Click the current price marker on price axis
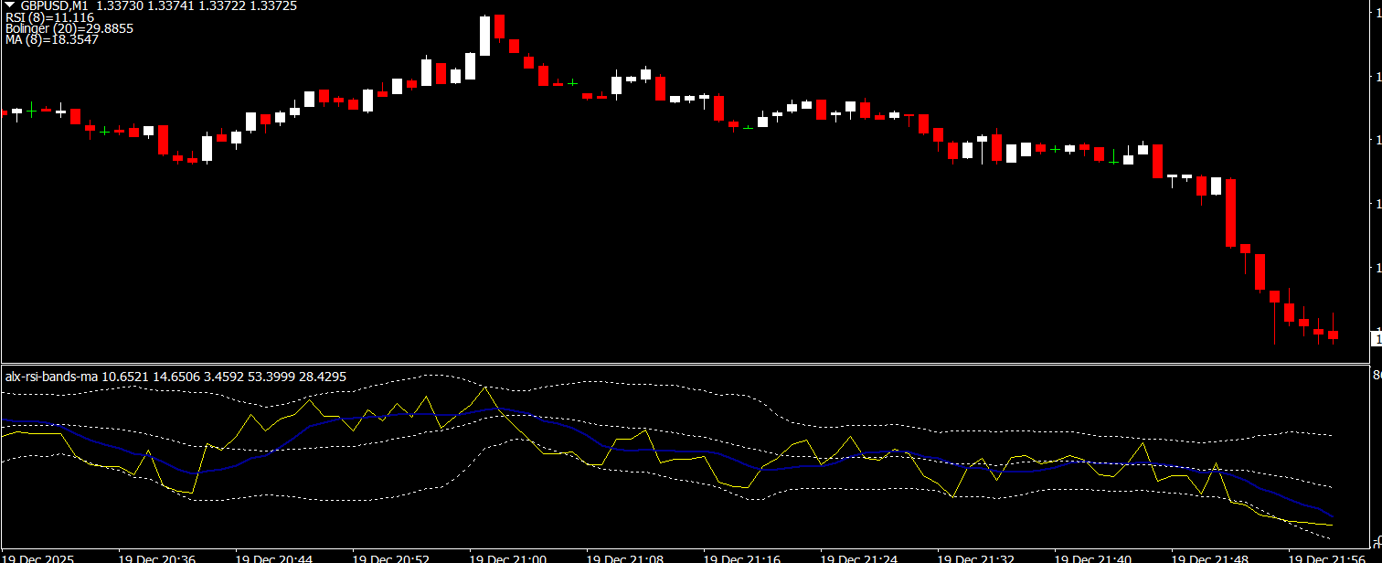 (1377, 340)
